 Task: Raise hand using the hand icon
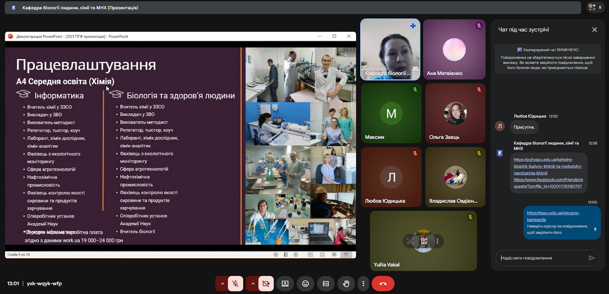tap(346, 283)
